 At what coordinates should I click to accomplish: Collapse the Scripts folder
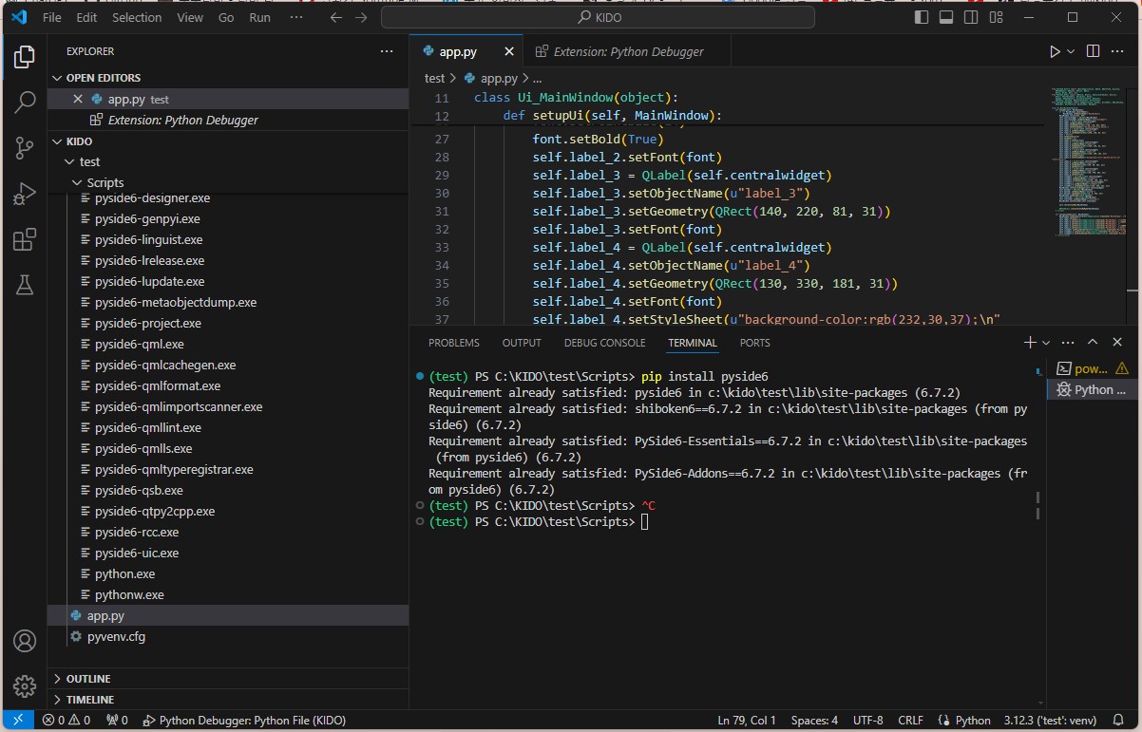point(105,182)
